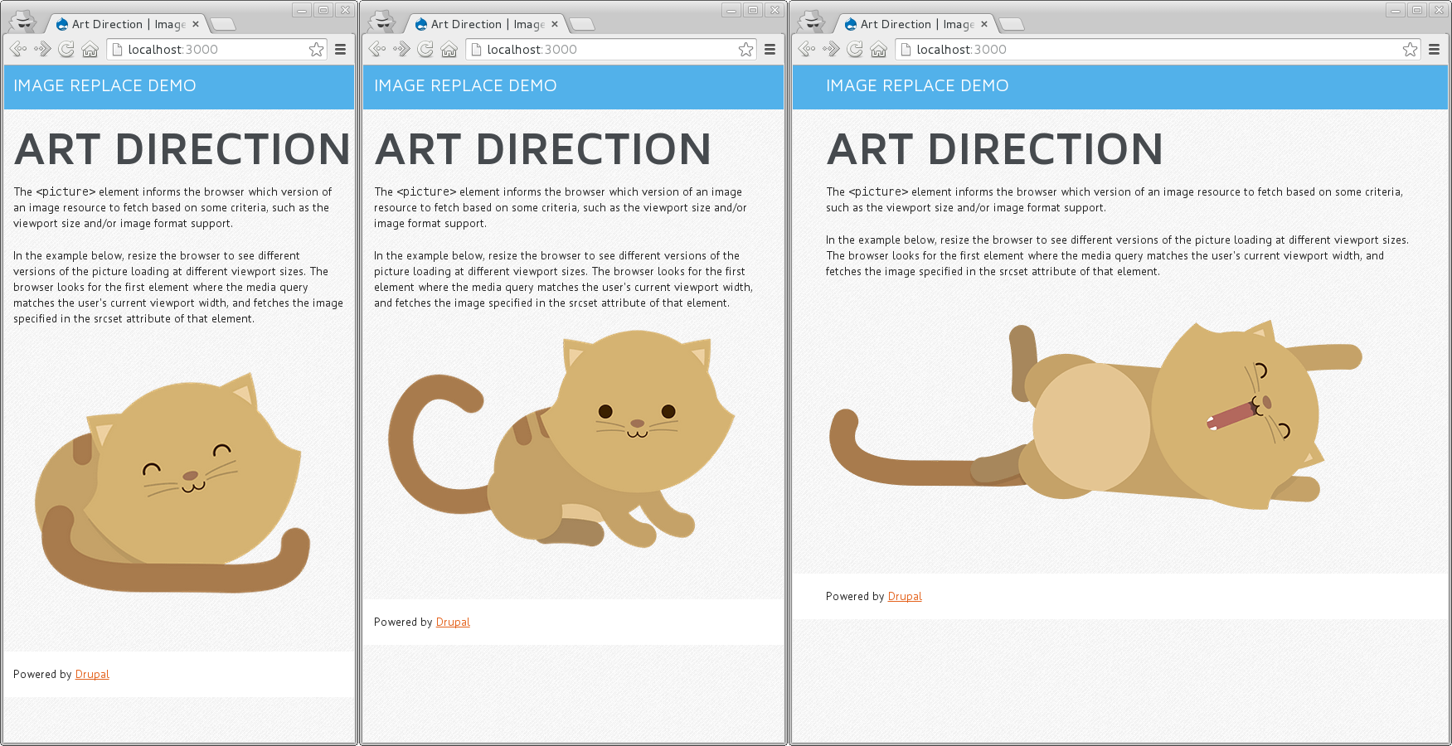The width and height of the screenshot is (1452, 746).
Task: Open a new tab in the rightmost browser window
Action: coord(1013,24)
